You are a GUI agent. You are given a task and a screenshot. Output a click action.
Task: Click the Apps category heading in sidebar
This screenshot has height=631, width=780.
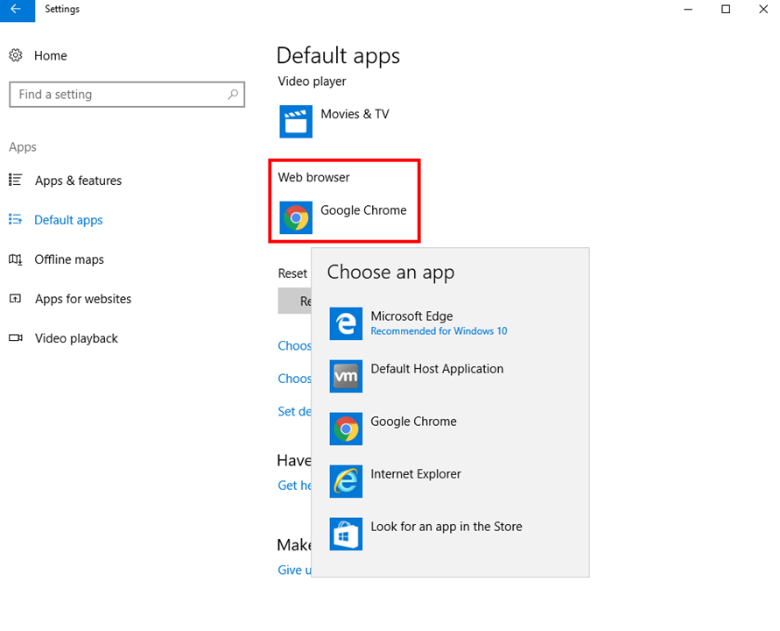point(23,147)
